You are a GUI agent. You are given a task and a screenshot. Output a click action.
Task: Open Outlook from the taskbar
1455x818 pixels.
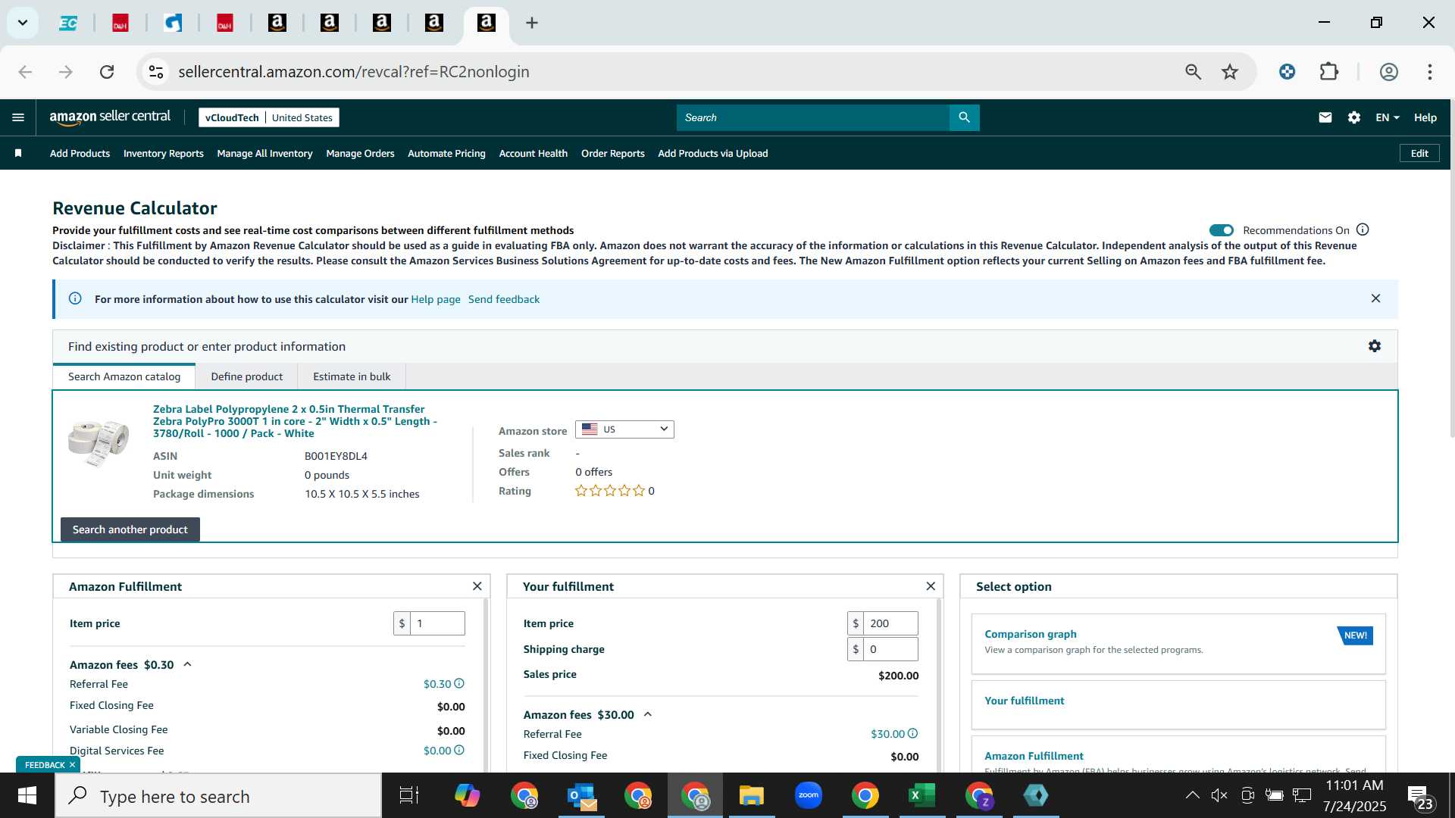click(x=581, y=795)
